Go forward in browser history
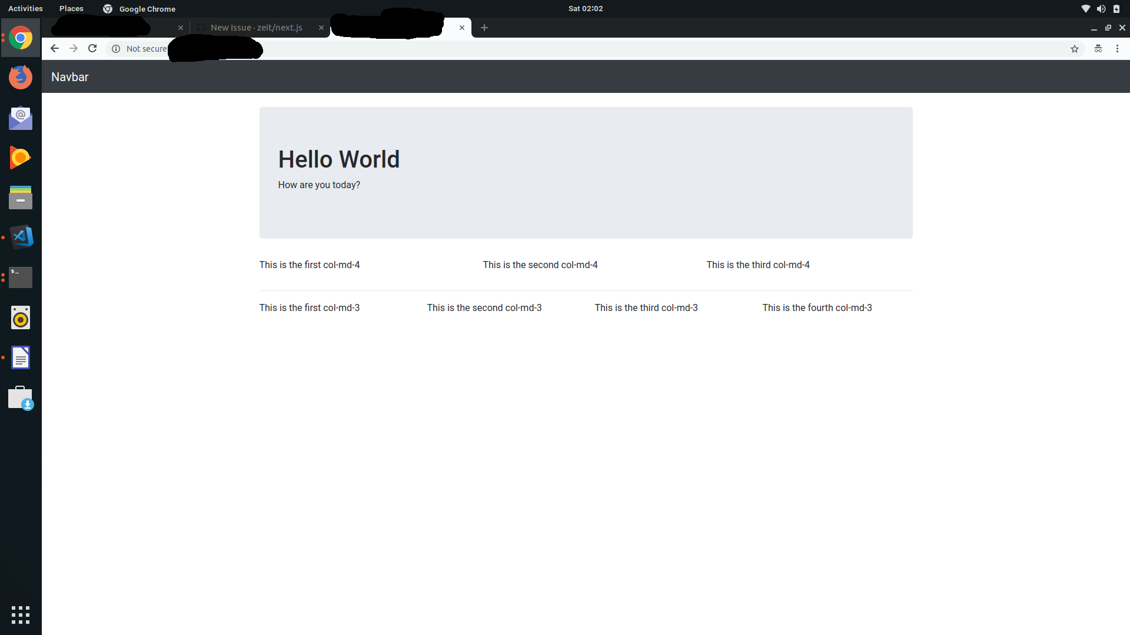Viewport: 1130px width, 635px height. tap(74, 49)
